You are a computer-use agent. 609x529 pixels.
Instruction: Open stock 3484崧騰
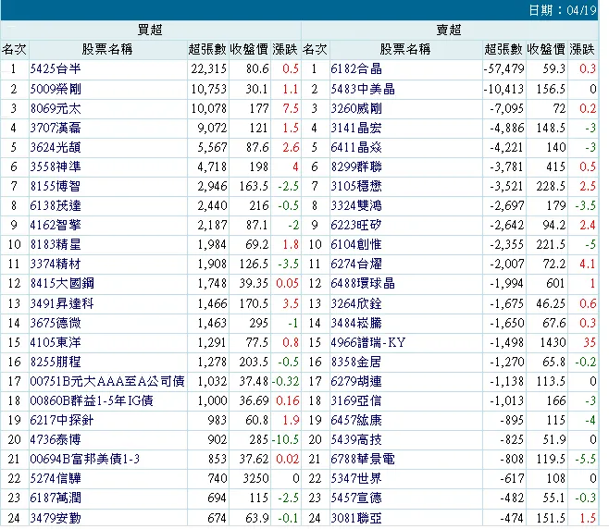(x=356, y=323)
